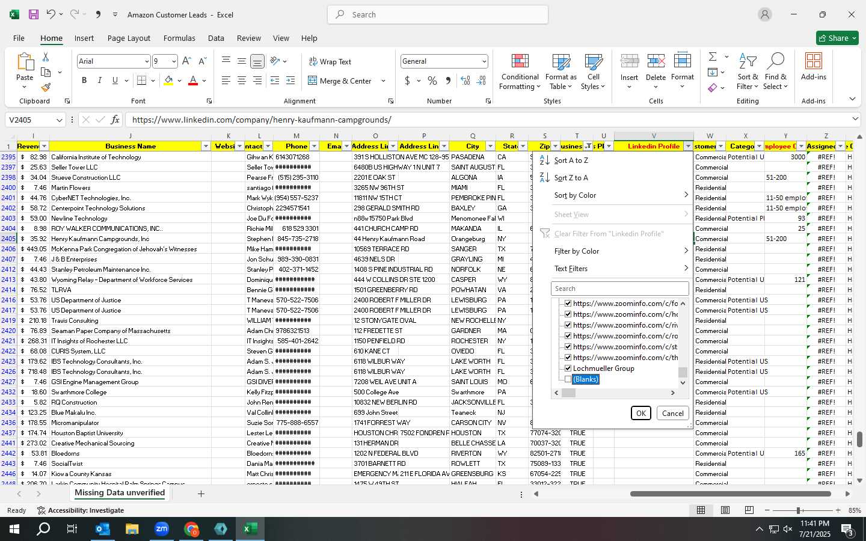Increase font size with the larger A icon

pyautogui.click(x=186, y=61)
